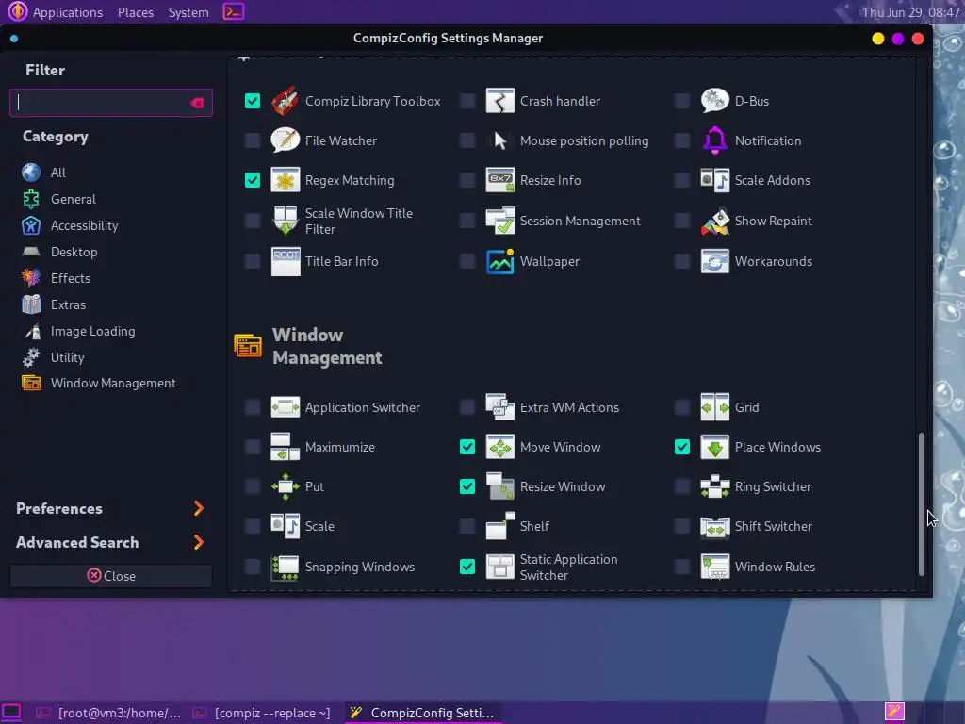The width and height of the screenshot is (965, 724).
Task: Open the Workarounds plugin icon
Action: (714, 261)
